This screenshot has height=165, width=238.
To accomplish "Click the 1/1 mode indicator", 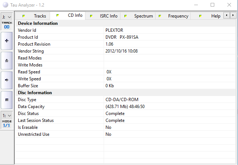I will pos(7,126).
